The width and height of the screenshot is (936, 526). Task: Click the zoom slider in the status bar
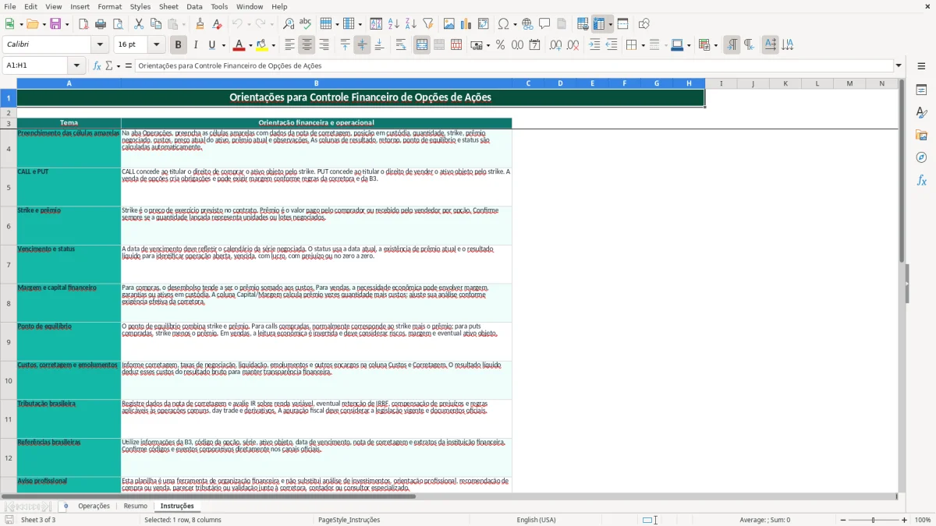(x=873, y=520)
